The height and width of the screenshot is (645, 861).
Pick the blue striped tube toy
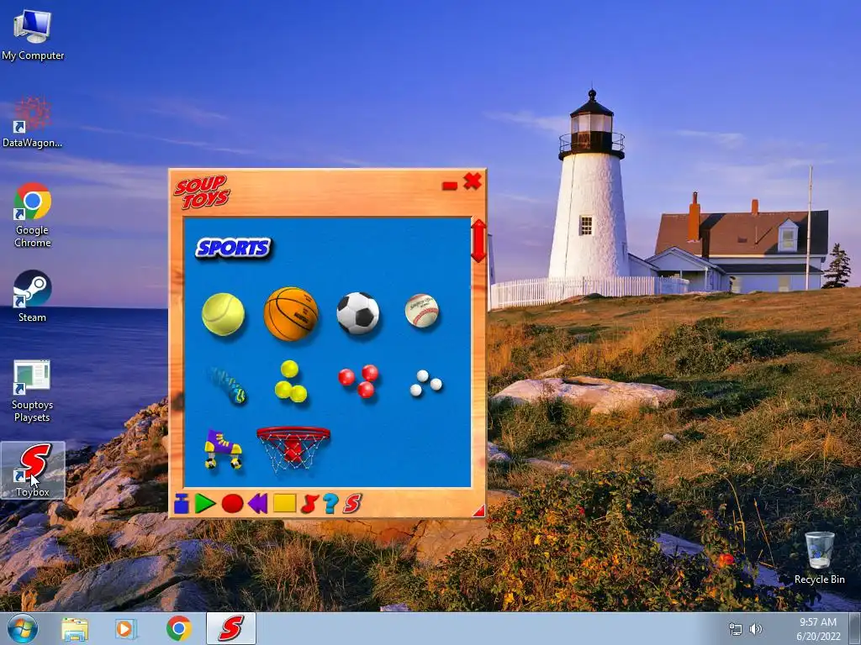click(x=228, y=385)
